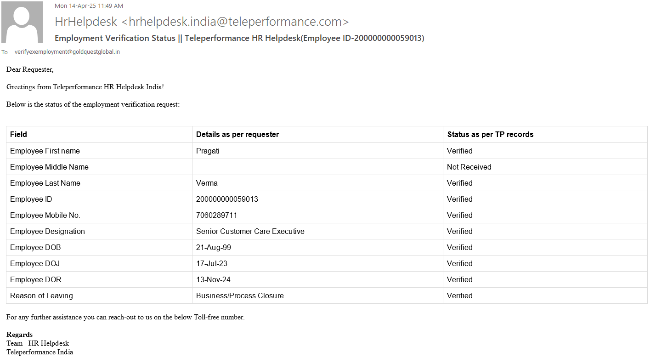Select the Employment Verification Status subject line
The height and width of the screenshot is (358, 656).
[239, 38]
